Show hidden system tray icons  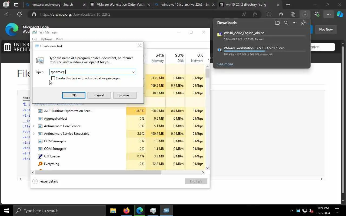pyautogui.click(x=291, y=211)
